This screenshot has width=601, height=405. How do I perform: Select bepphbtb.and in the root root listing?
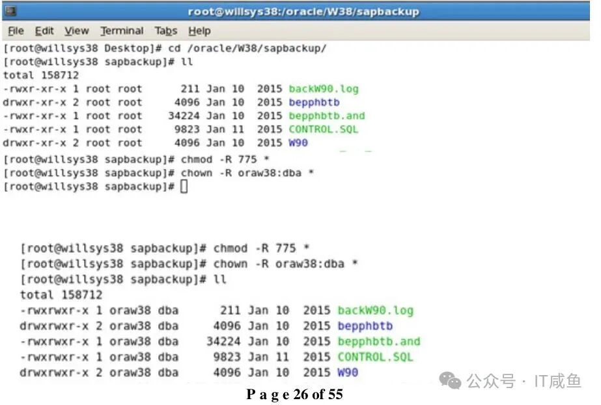[327, 116]
